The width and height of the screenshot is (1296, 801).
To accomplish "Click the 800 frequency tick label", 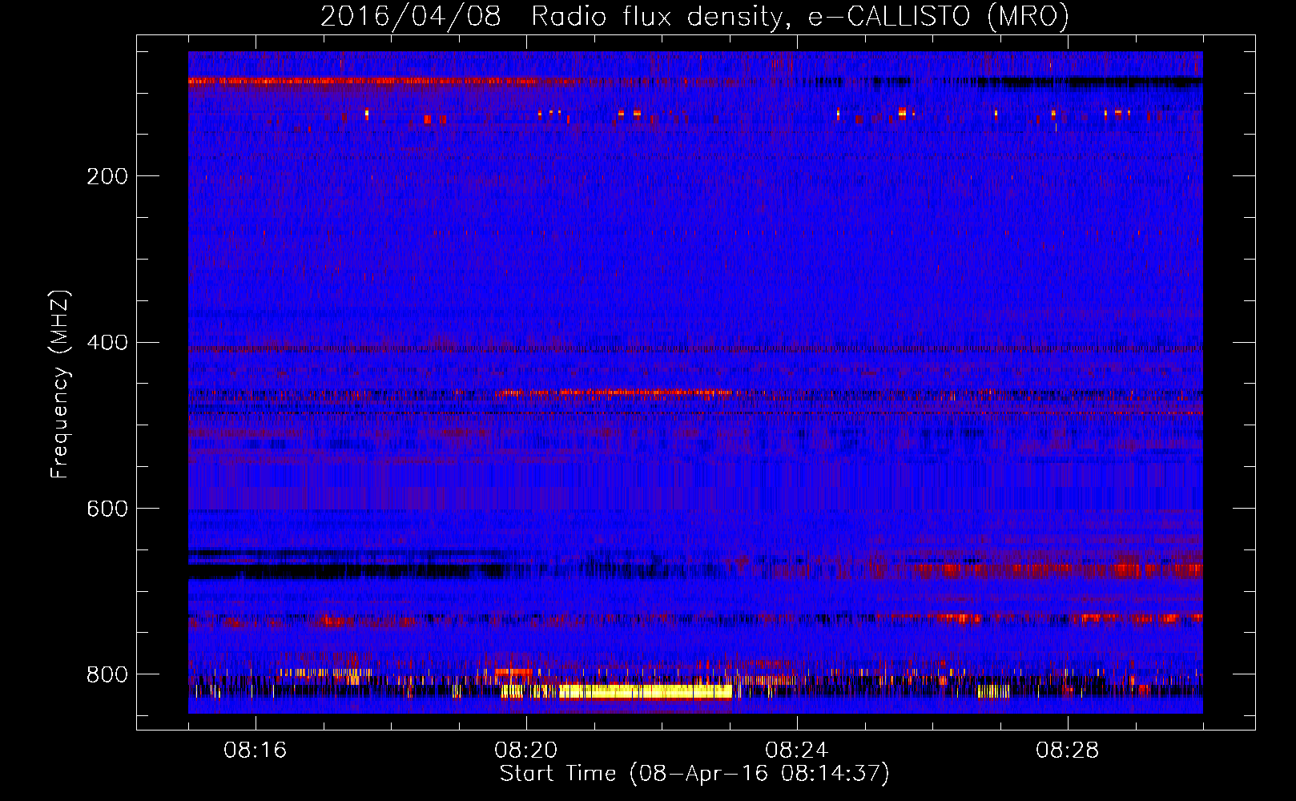I will pos(107,674).
